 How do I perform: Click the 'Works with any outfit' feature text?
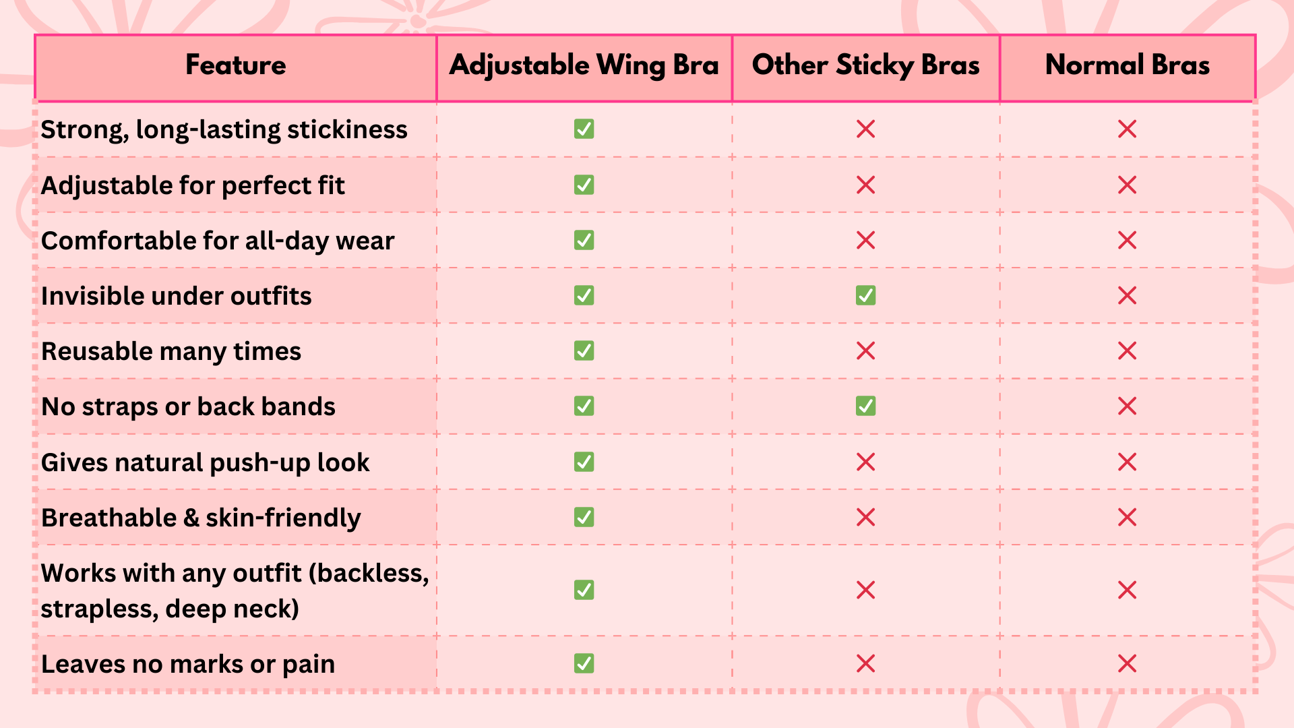coord(235,590)
